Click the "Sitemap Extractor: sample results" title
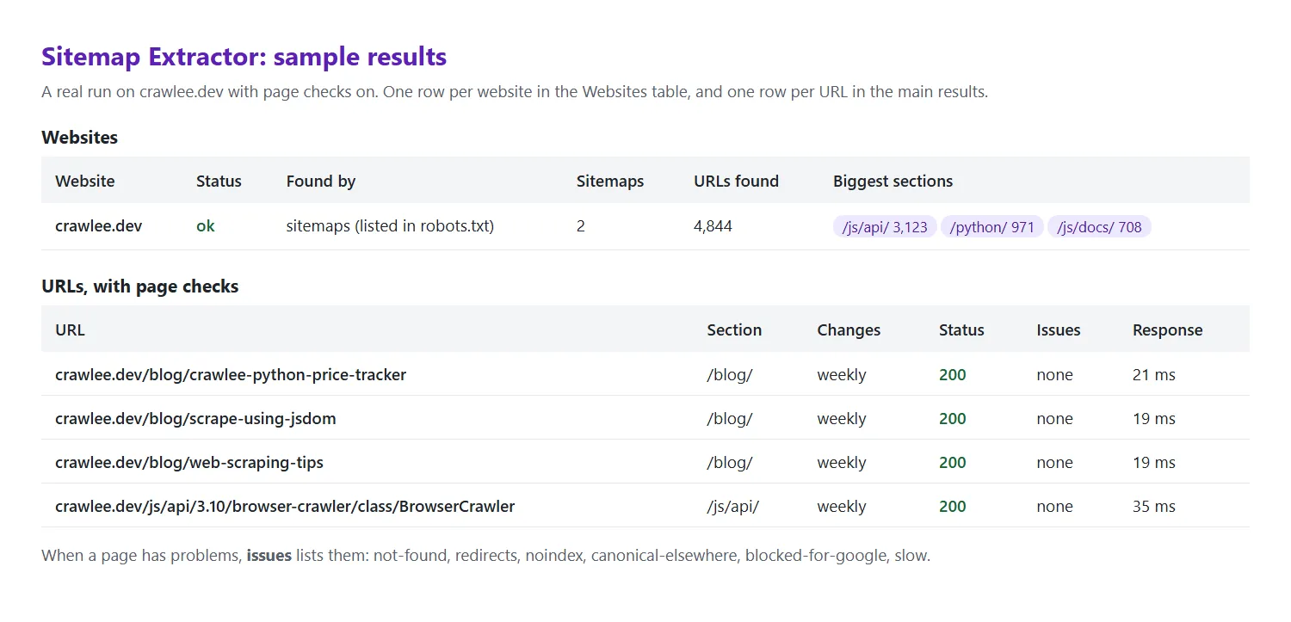The image size is (1291, 622). 244,57
